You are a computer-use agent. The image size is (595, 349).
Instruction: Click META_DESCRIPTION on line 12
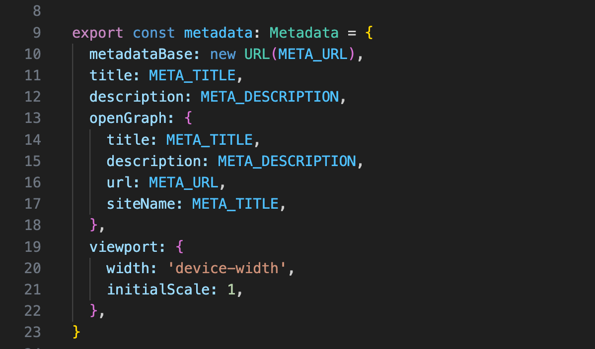click(x=270, y=97)
